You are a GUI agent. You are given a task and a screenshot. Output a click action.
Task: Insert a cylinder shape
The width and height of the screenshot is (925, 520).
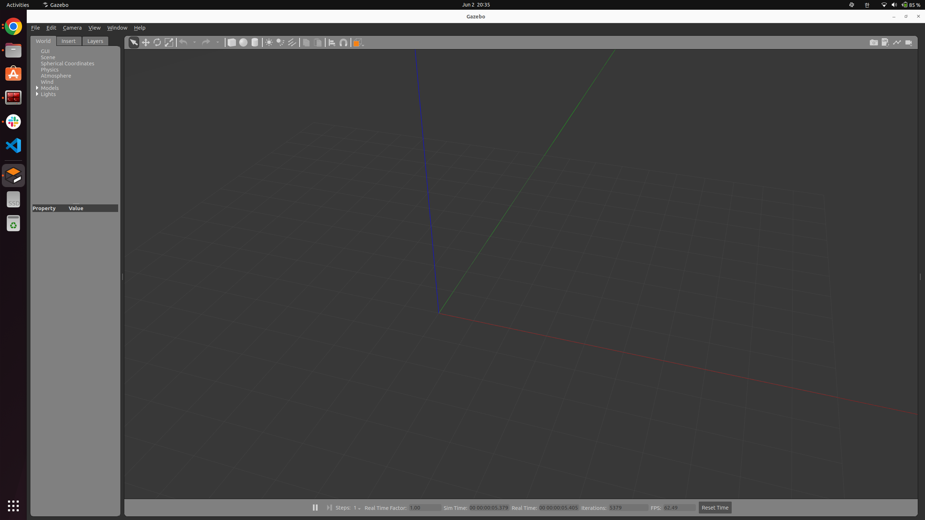[x=255, y=43]
